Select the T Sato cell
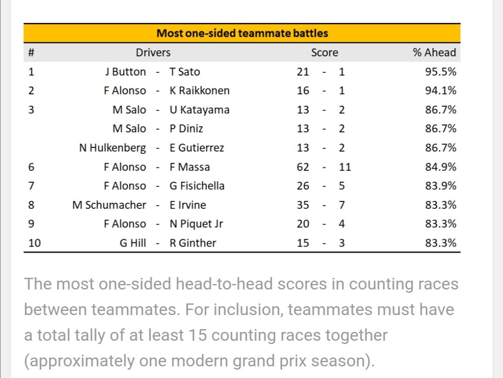The image size is (503, 378). tap(185, 72)
